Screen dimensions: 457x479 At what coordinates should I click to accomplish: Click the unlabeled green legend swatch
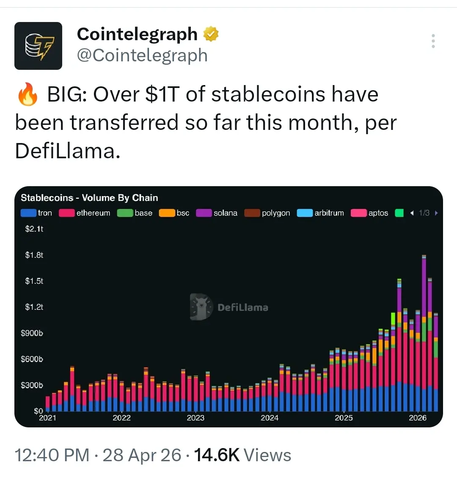coord(399,213)
